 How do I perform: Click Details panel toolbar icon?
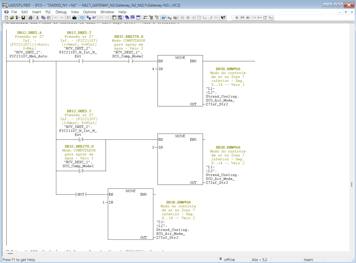point(120,18)
